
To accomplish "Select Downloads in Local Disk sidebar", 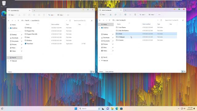I will click(15, 38).
